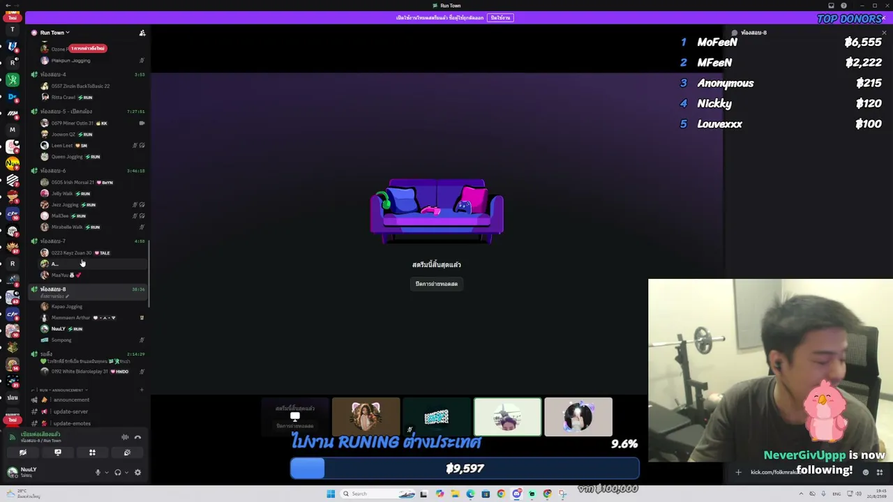Disconnect from the voice call
Image resolution: width=893 pixels, height=502 pixels.
(137, 437)
